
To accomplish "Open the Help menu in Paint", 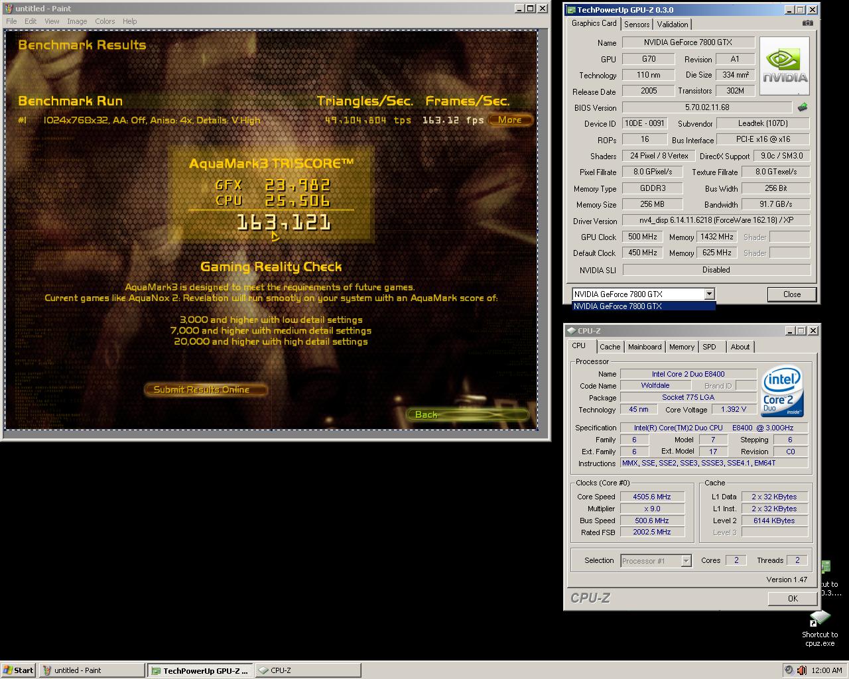I will click(130, 21).
